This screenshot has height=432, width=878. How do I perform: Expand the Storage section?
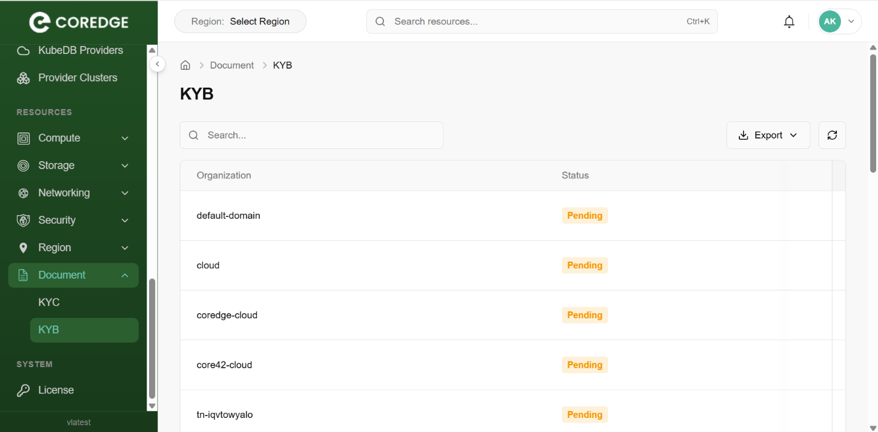coord(74,165)
